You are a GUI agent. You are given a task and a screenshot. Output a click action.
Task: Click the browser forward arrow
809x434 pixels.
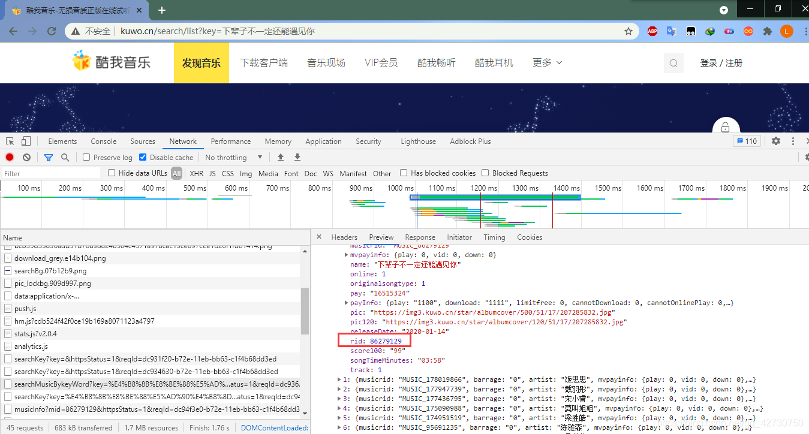(32, 31)
